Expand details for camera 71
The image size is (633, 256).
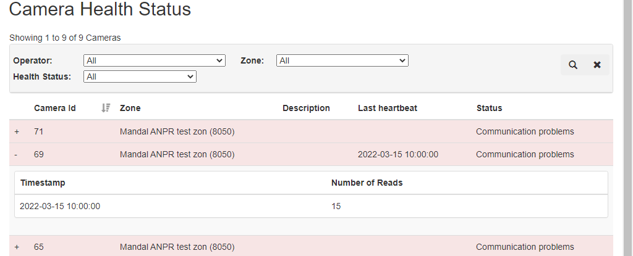[17, 132]
